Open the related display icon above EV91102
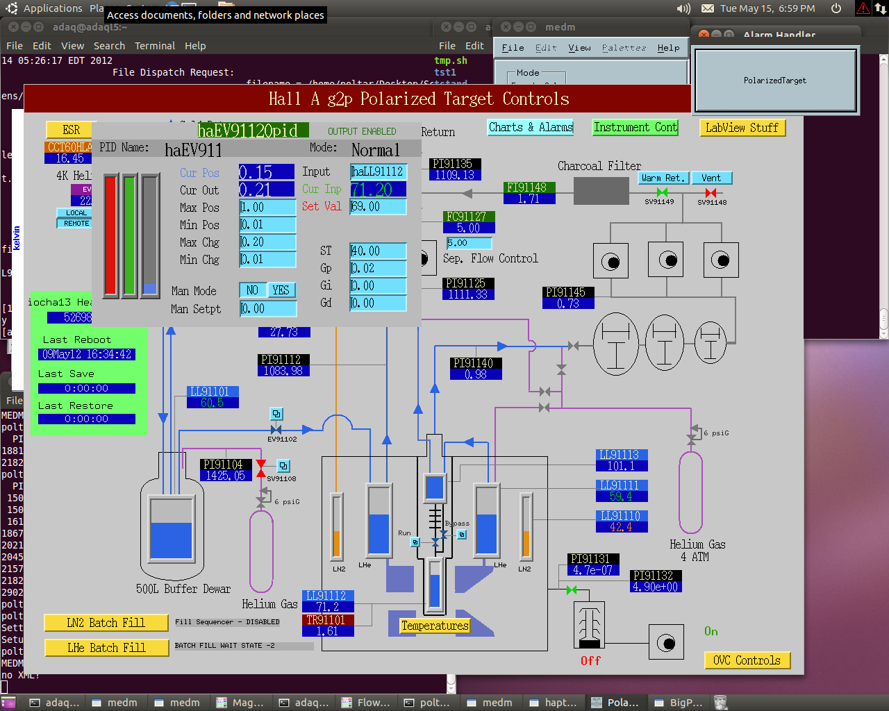Image resolution: width=889 pixels, height=711 pixels. tap(276, 414)
